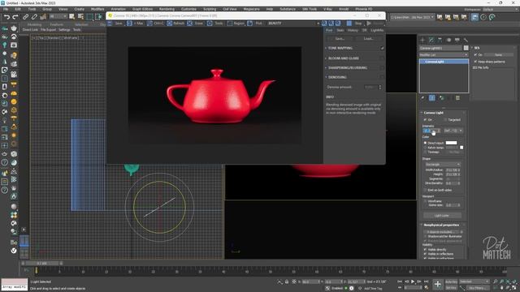Click the object color swatch beside Corona Light name

click(x=466, y=48)
